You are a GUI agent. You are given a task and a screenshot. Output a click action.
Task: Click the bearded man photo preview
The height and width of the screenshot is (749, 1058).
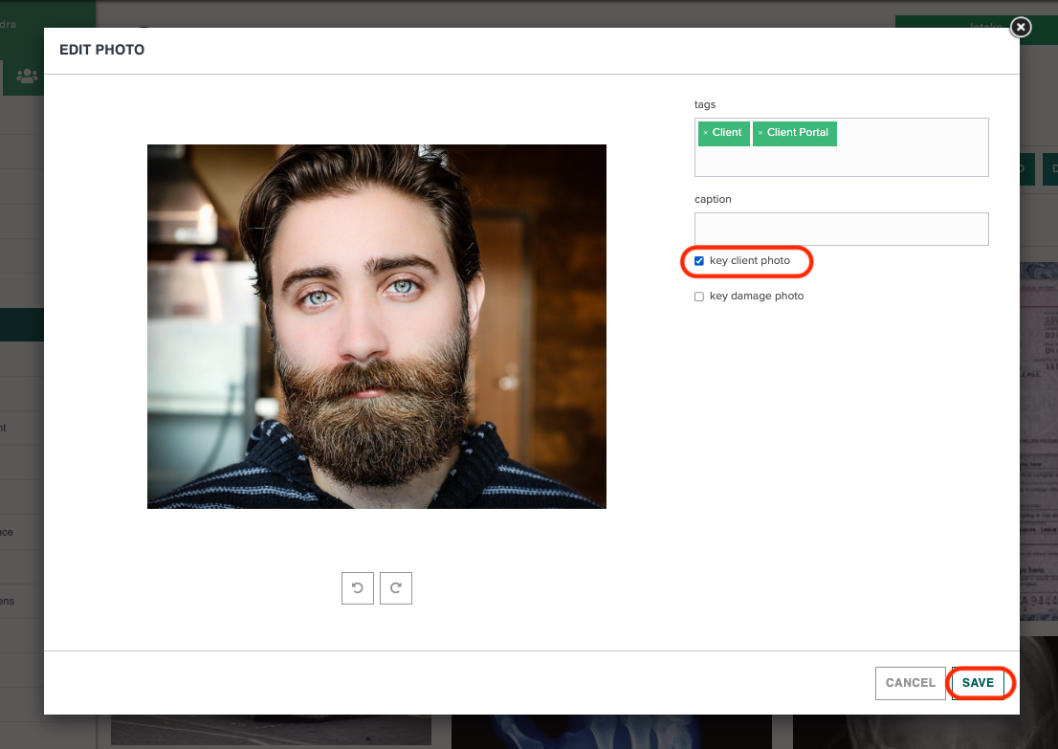click(x=377, y=326)
